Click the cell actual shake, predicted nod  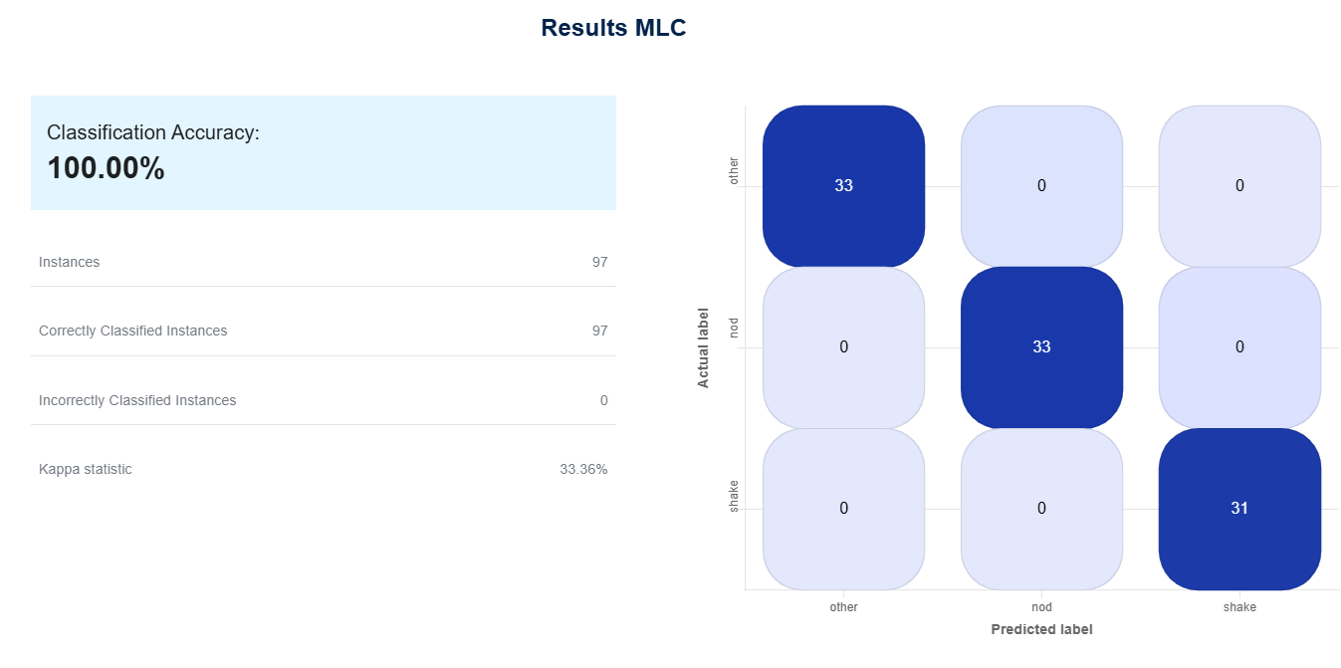click(x=1041, y=509)
